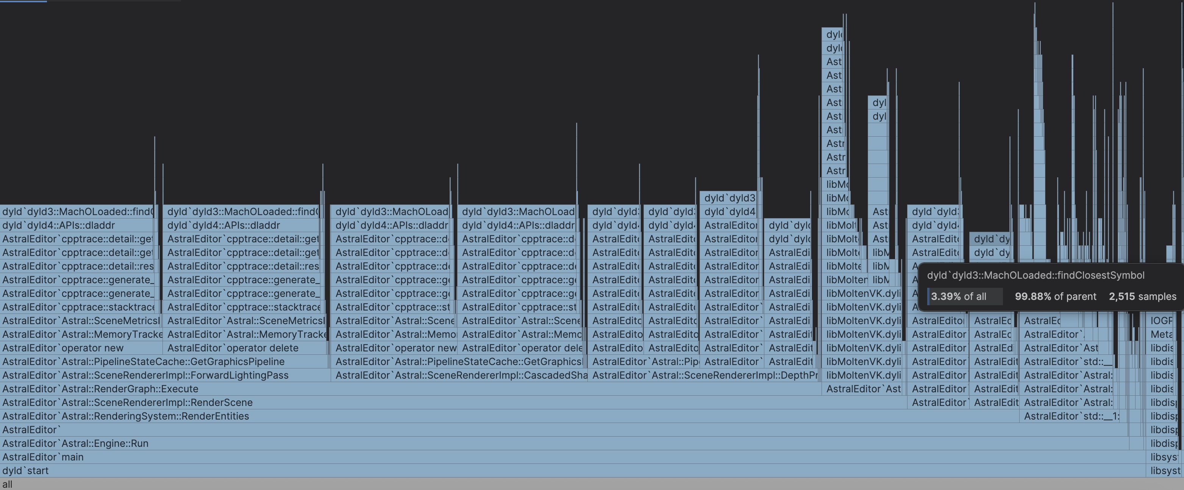The image size is (1184, 490).
Task: Select the CascadedSha frame next to ForwardLightingPass
Action: [460, 375]
